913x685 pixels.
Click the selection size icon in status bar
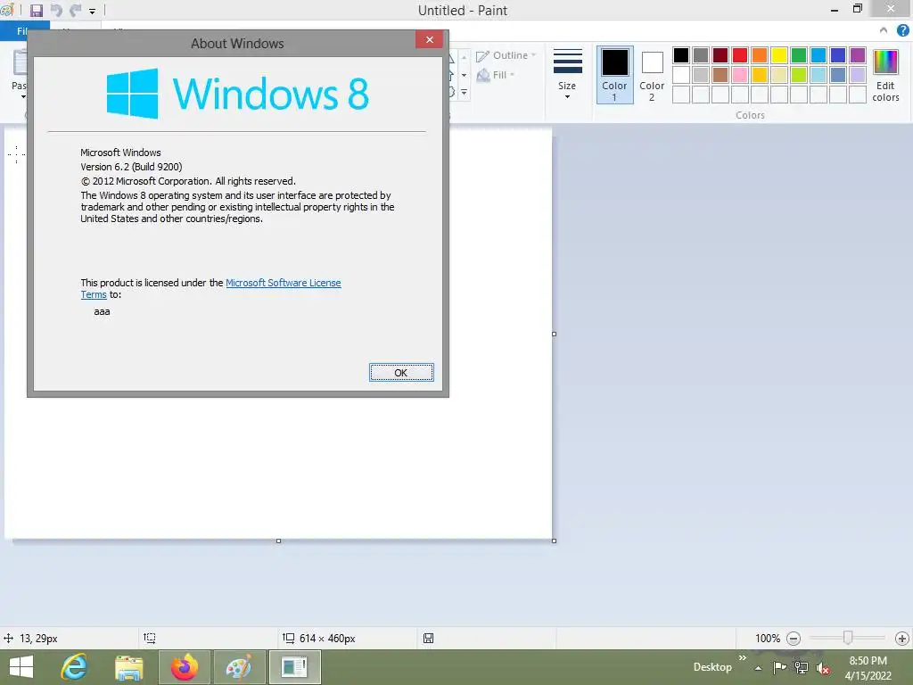tap(150, 639)
